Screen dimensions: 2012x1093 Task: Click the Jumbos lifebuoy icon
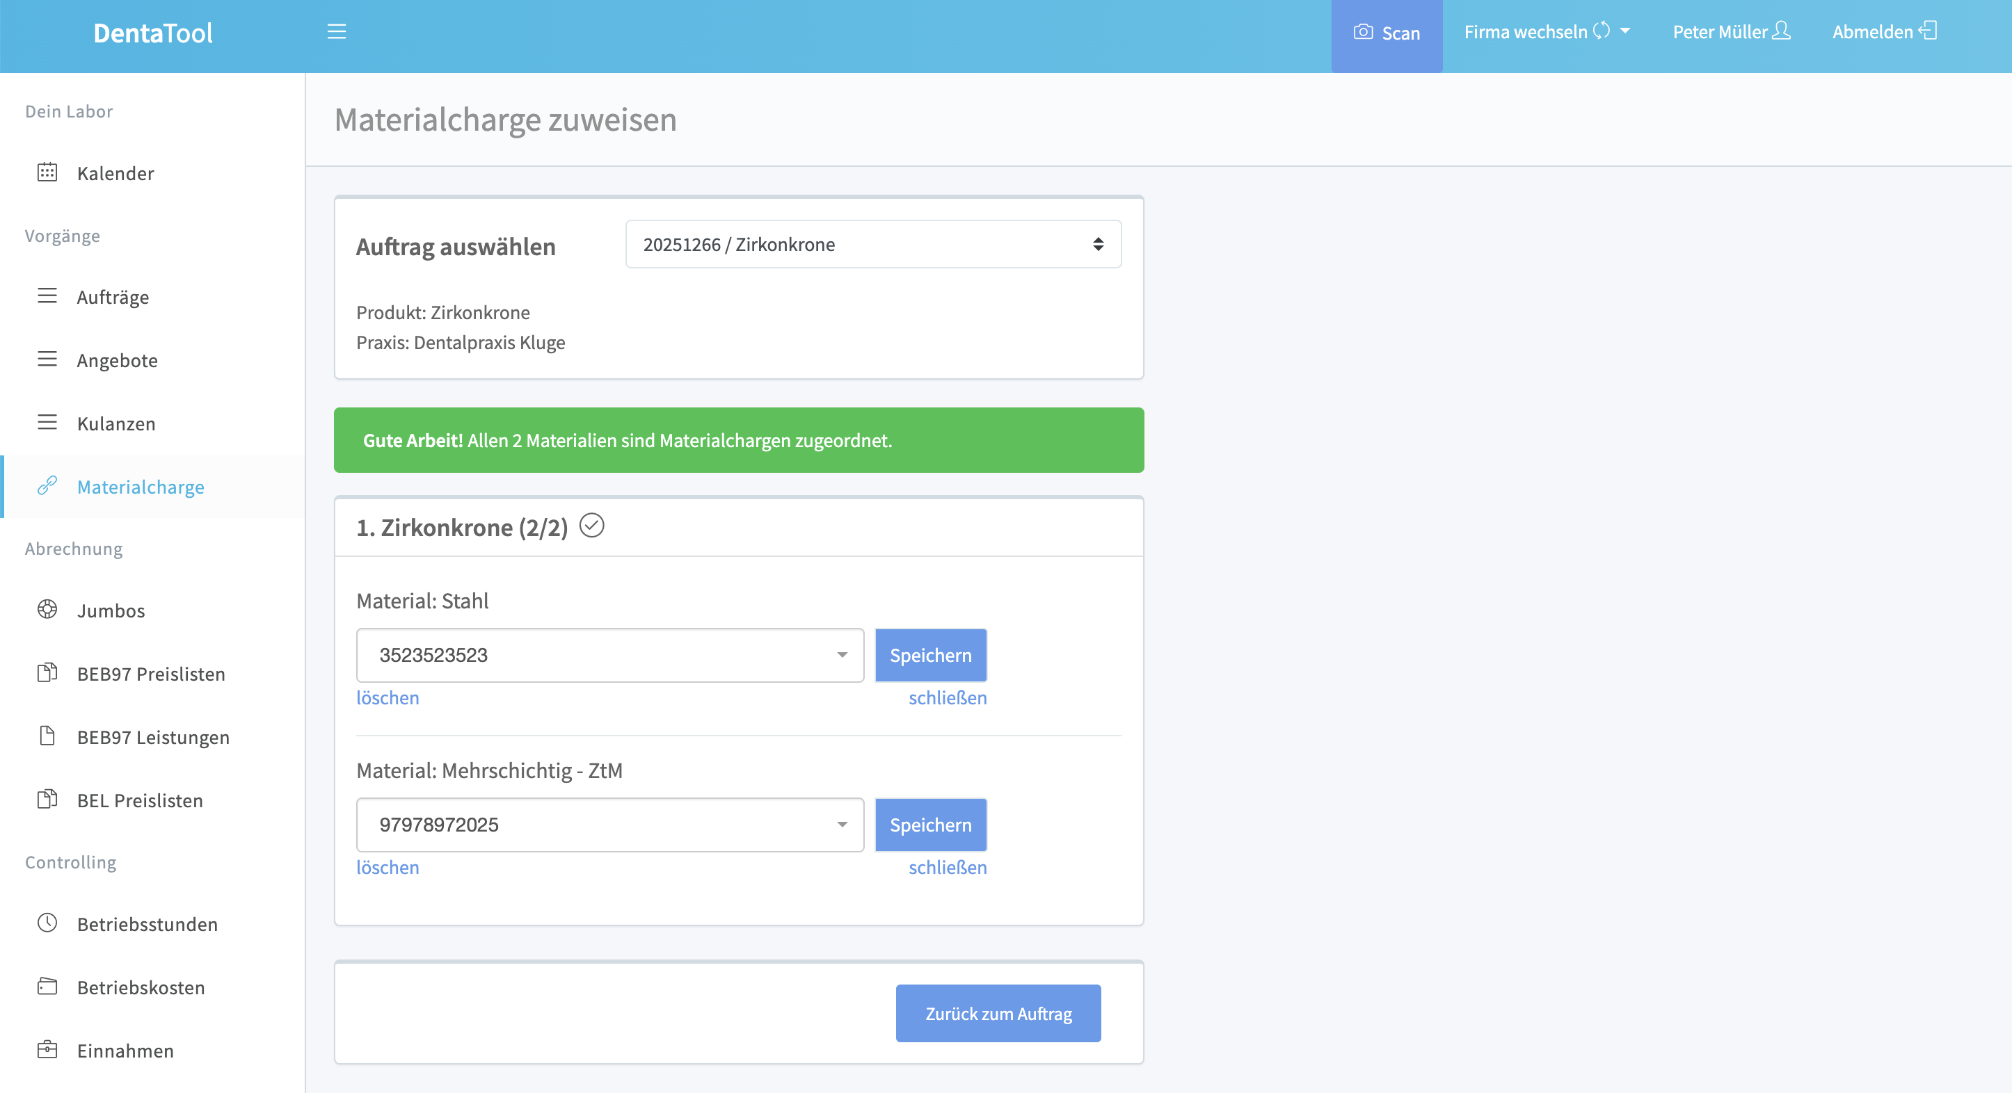47,610
